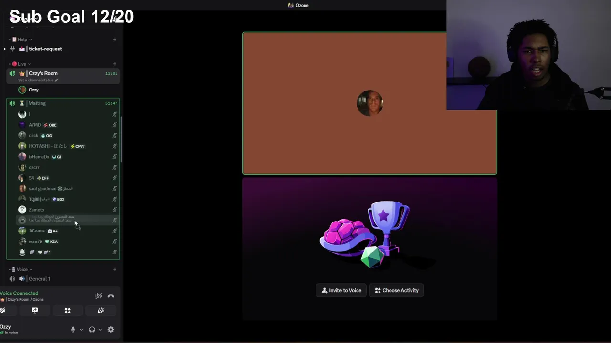The width and height of the screenshot is (611, 343).
Task: Click the participant avatar in the voice tile
Action: tap(370, 103)
